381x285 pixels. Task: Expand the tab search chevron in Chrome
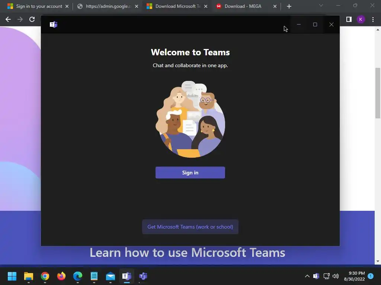[x=321, y=5]
